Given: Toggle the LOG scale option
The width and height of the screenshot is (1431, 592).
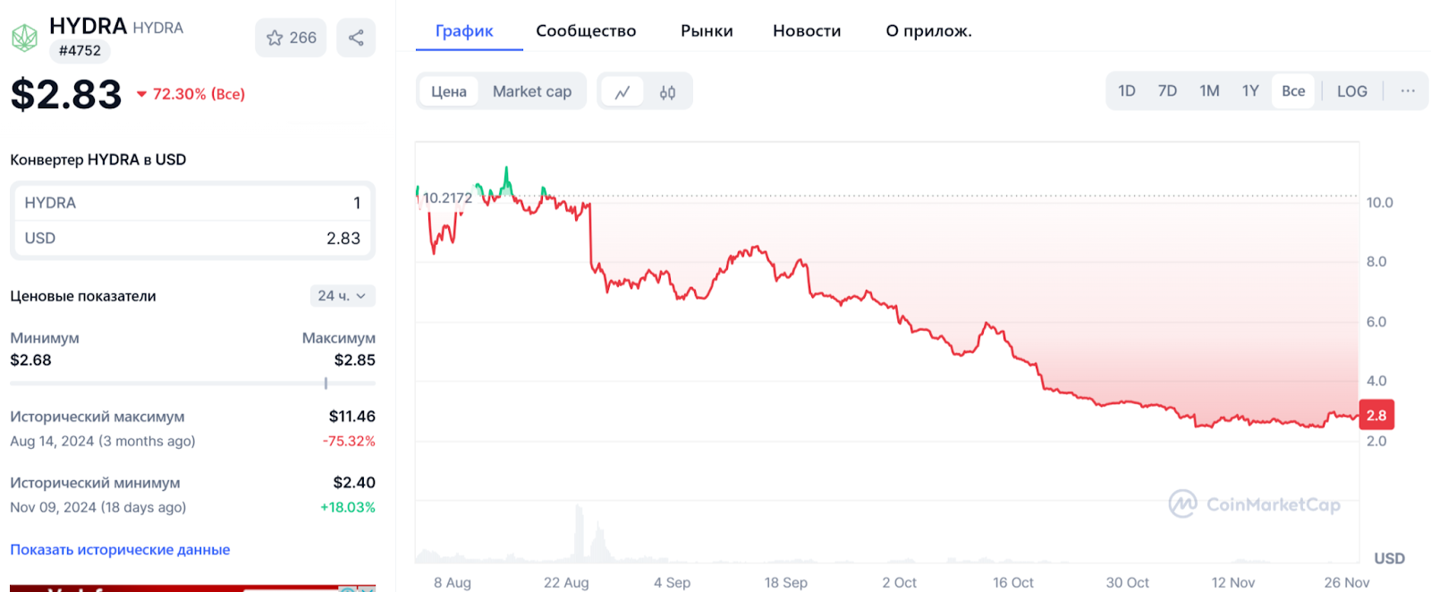Looking at the screenshot, I should tap(1351, 91).
